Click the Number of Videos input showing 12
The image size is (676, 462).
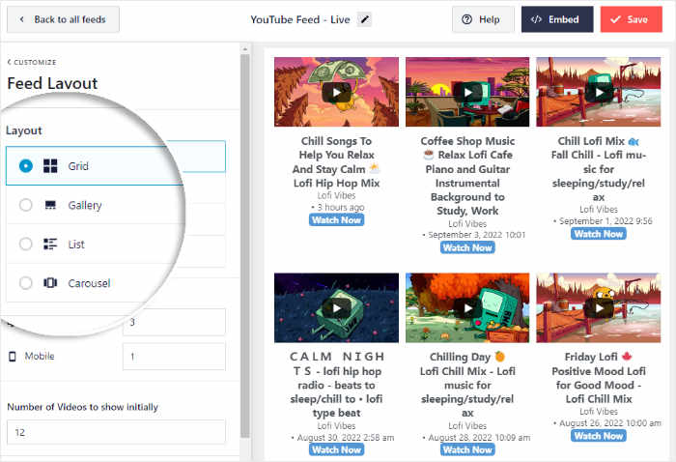[116, 432]
